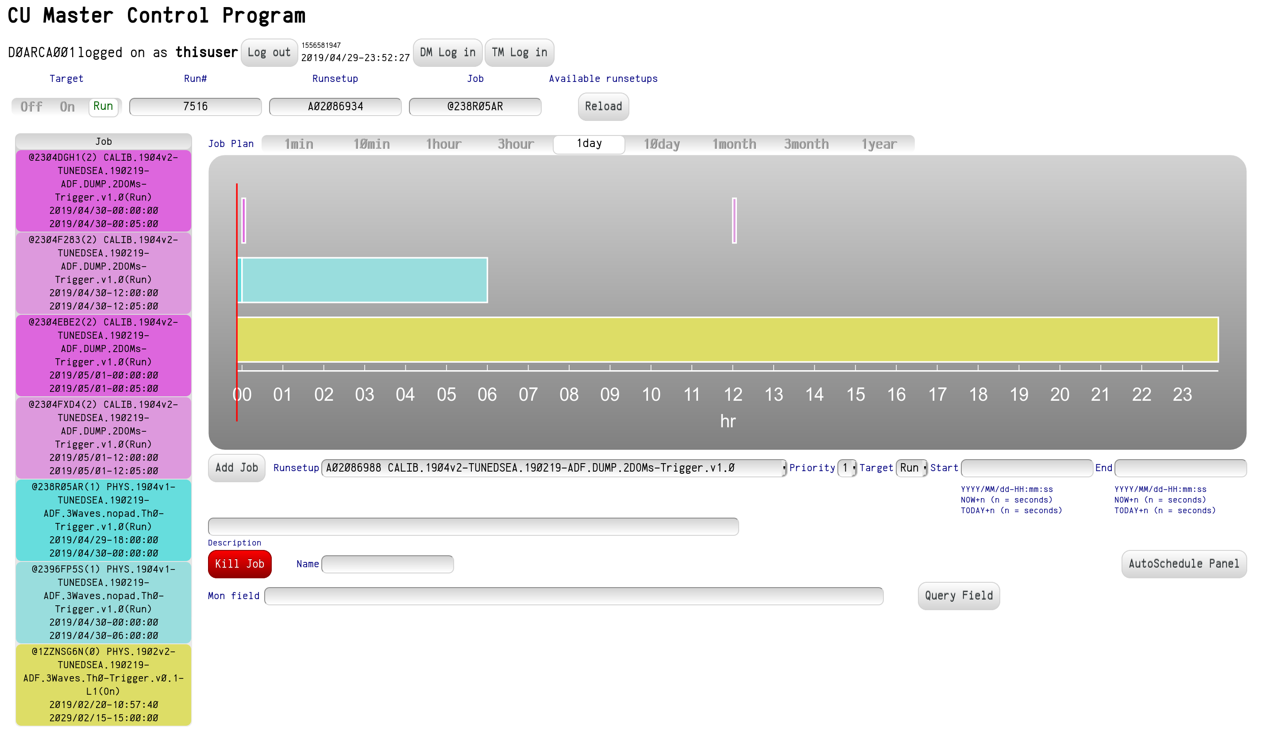Select Run in target toggle
The width and height of the screenshot is (1272, 747).
[x=103, y=107]
